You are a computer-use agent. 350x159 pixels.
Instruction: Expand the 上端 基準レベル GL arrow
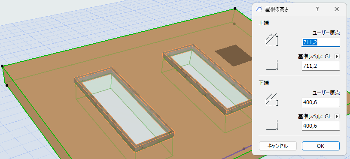point(337,57)
